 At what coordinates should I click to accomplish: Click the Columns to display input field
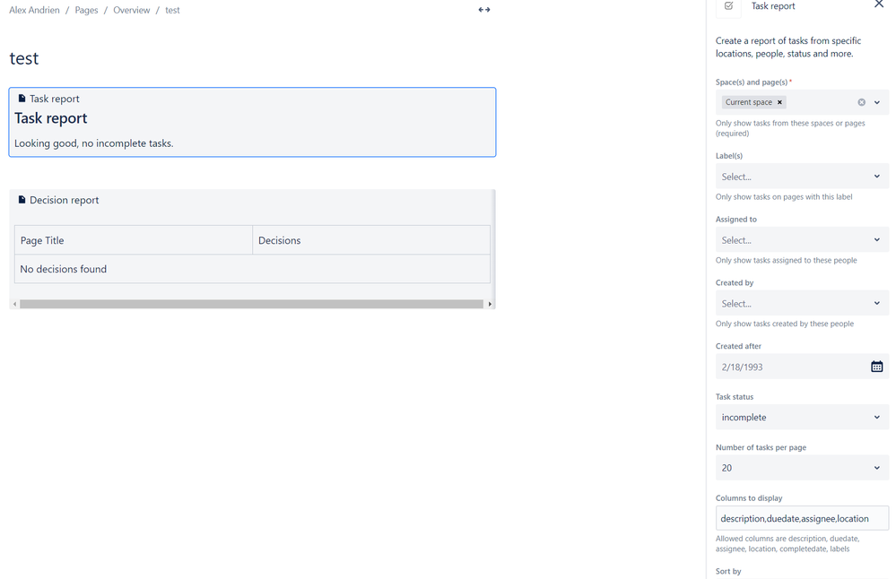coord(803,518)
